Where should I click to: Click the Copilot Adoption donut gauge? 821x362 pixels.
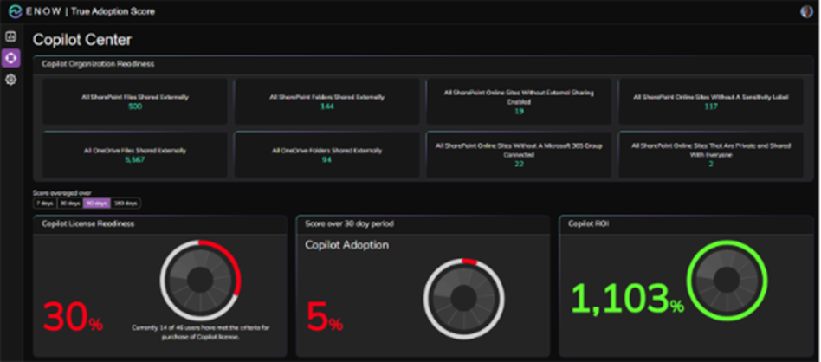tap(463, 298)
